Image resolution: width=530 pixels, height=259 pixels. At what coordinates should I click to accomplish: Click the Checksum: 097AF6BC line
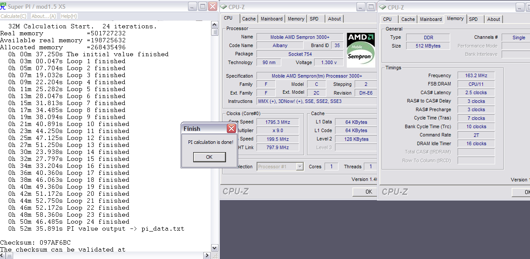pyautogui.click(x=35, y=242)
